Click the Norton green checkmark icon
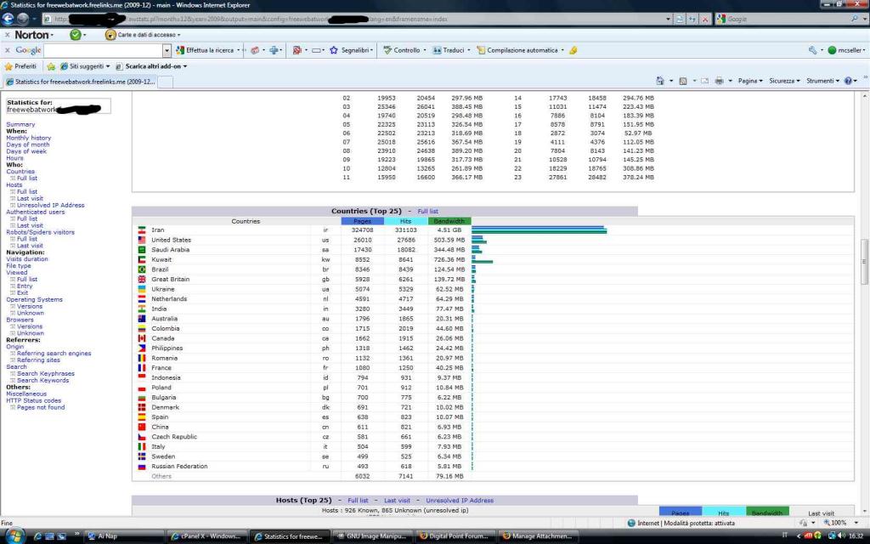870x544 pixels. click(x=76, y=35)
